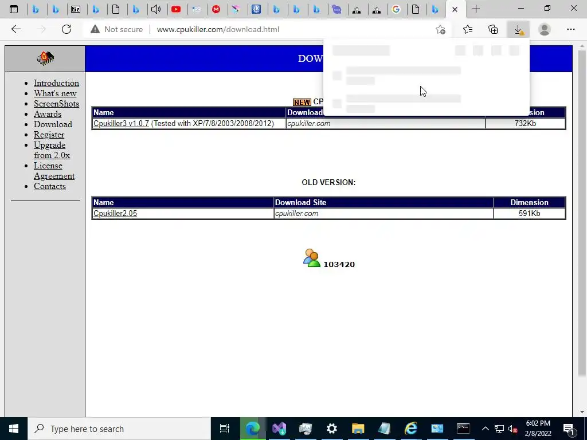Open the clock and date flyout

[538, 429]
